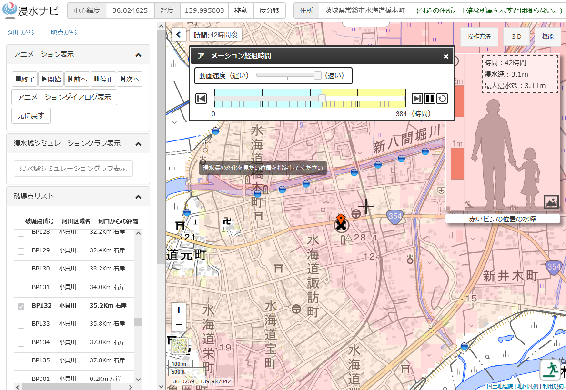Step animation forward one frame
Image resolution: width=566 pixels, height=390 pixels.
tap(417, 99)
